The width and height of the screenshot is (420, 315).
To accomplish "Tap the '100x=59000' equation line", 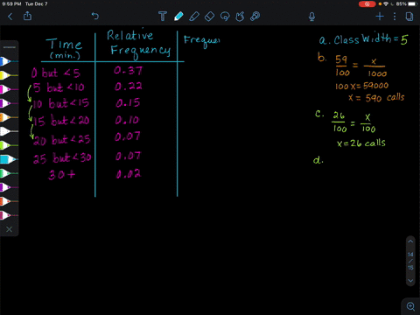I will click(361, 86).
